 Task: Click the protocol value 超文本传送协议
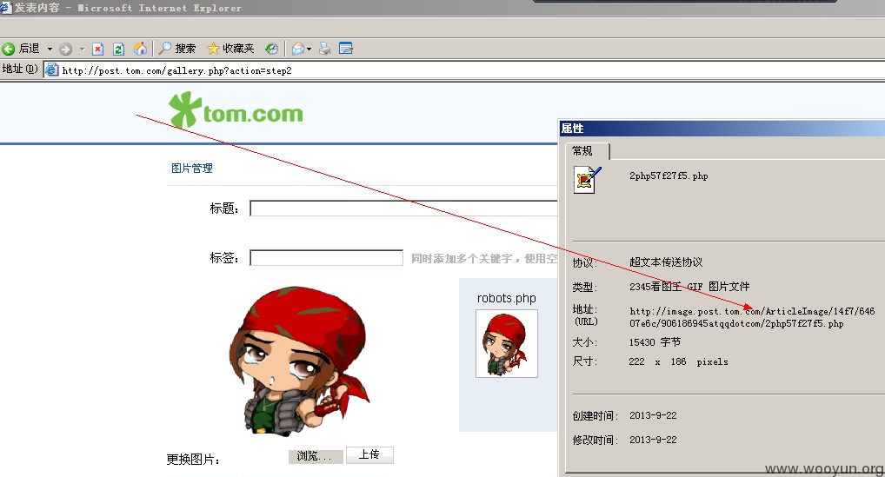[666, 262]
